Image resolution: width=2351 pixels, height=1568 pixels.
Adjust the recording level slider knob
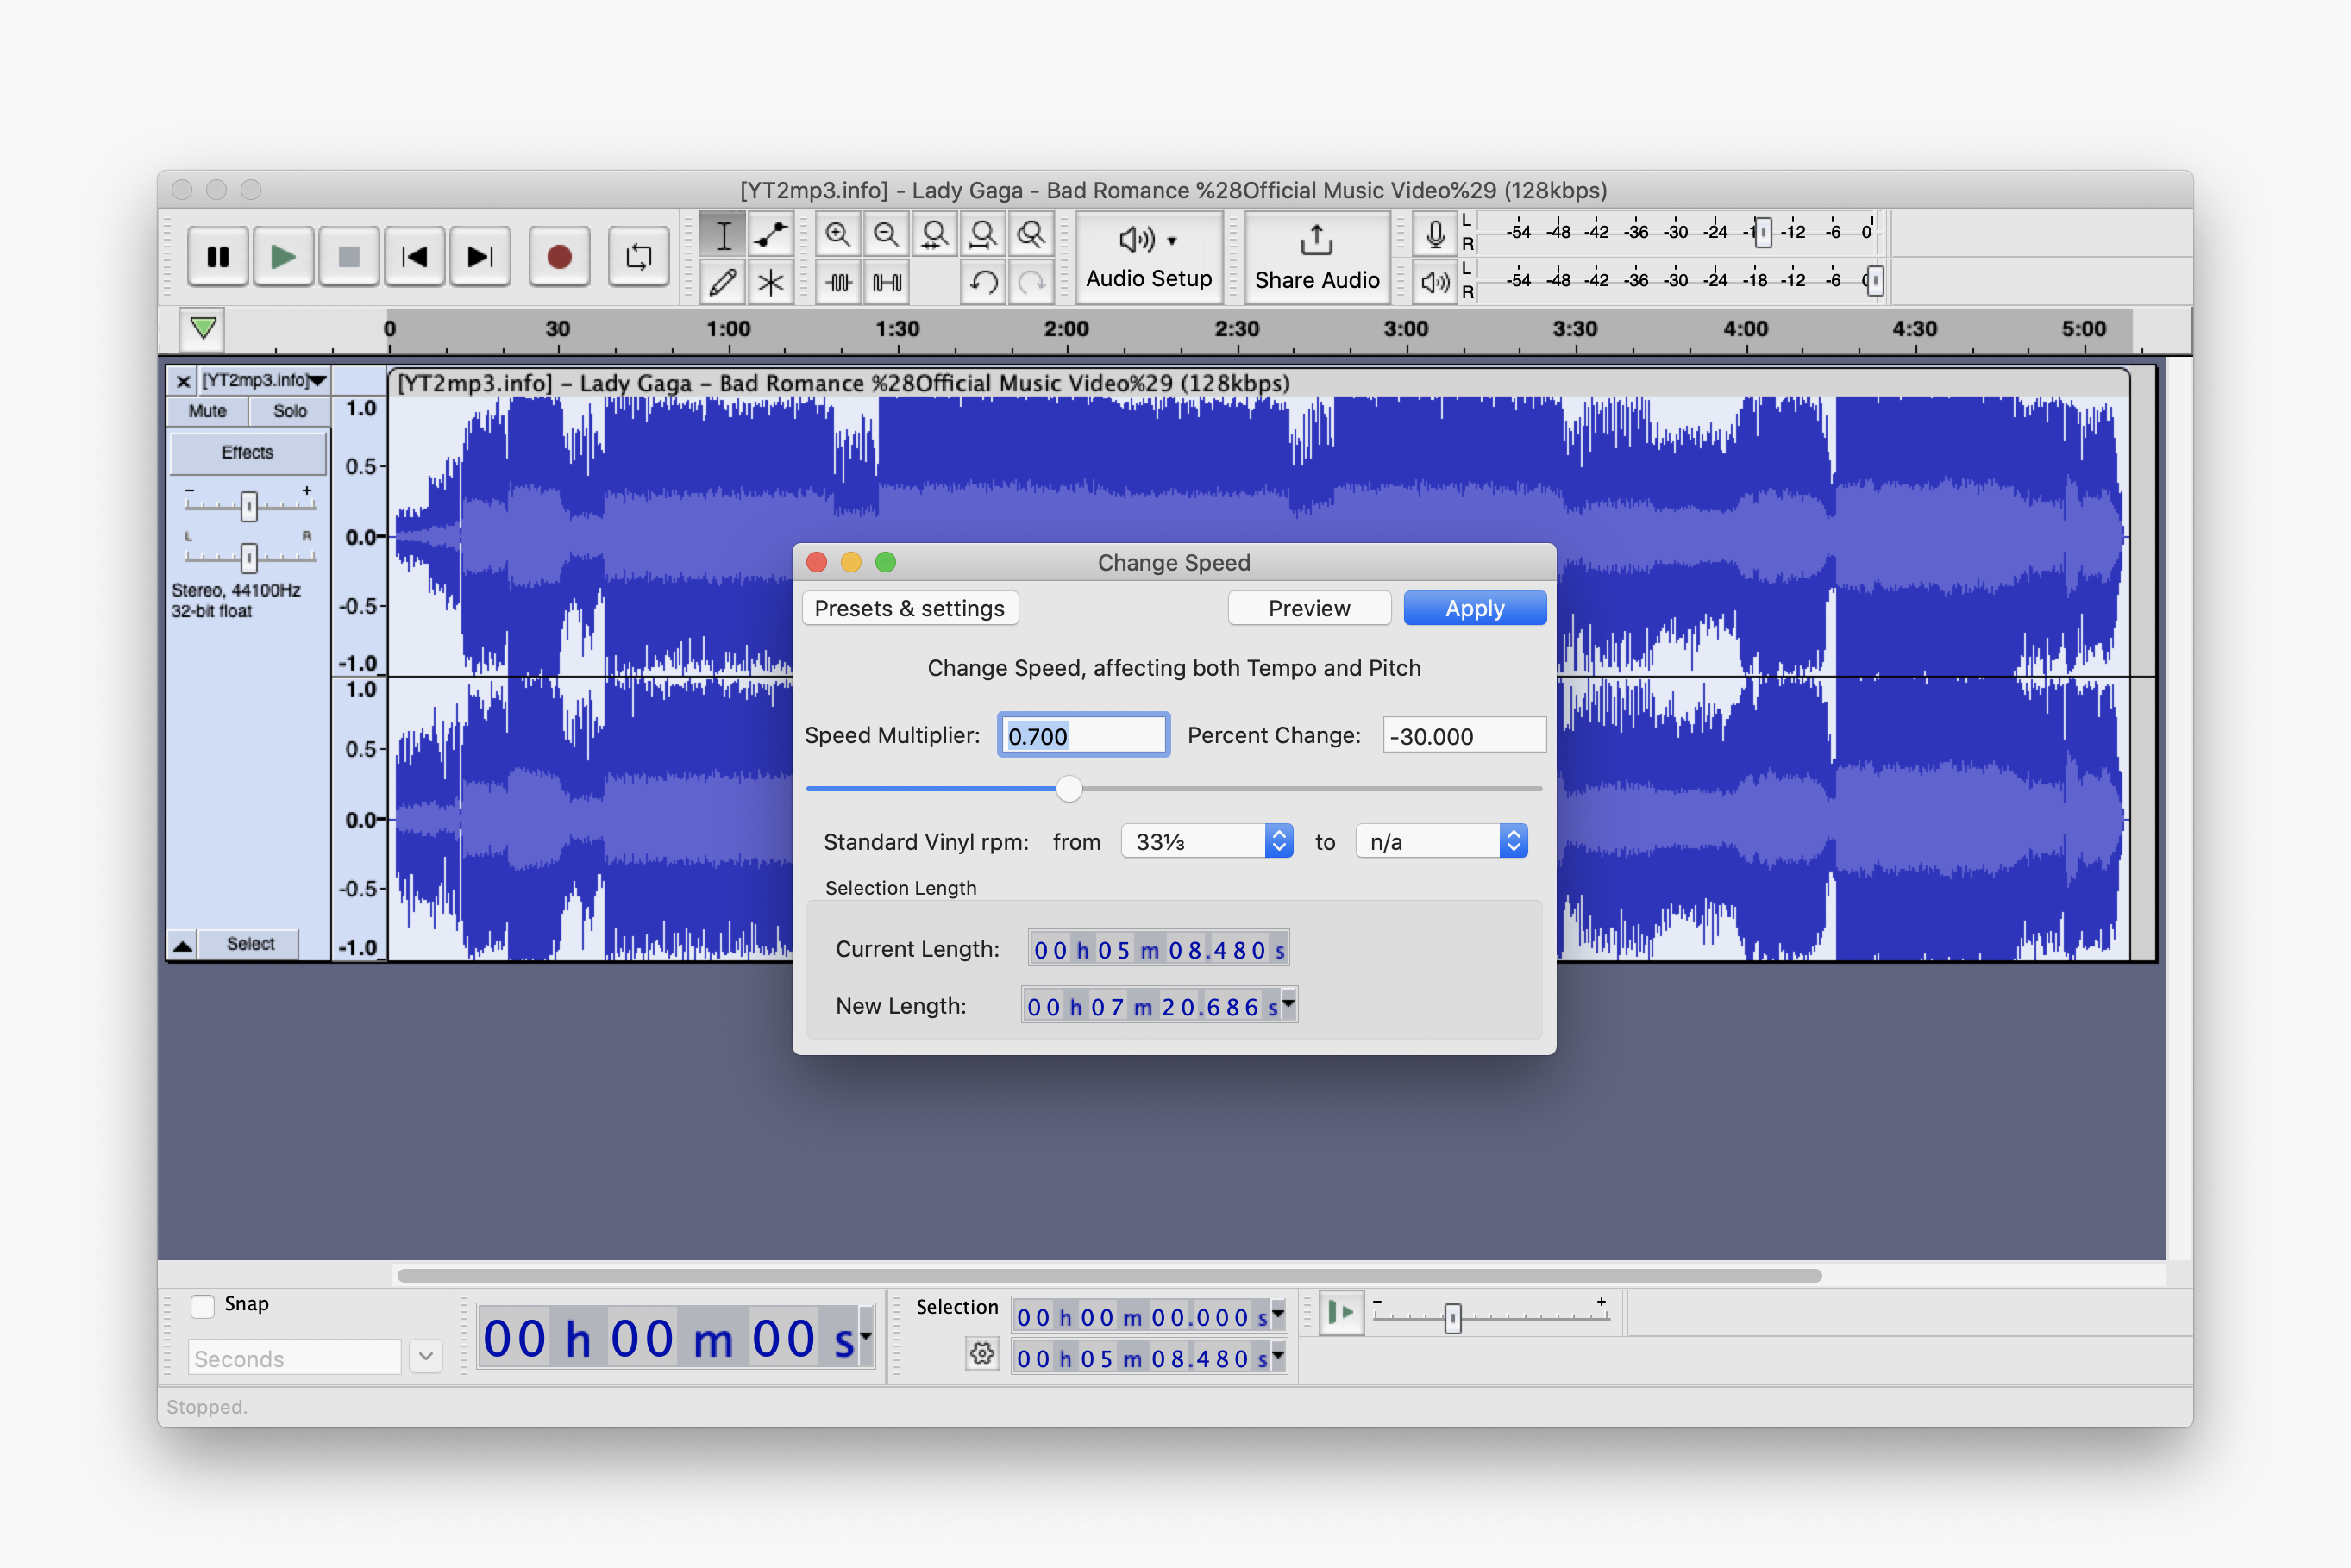click(x=1763, y=233)
